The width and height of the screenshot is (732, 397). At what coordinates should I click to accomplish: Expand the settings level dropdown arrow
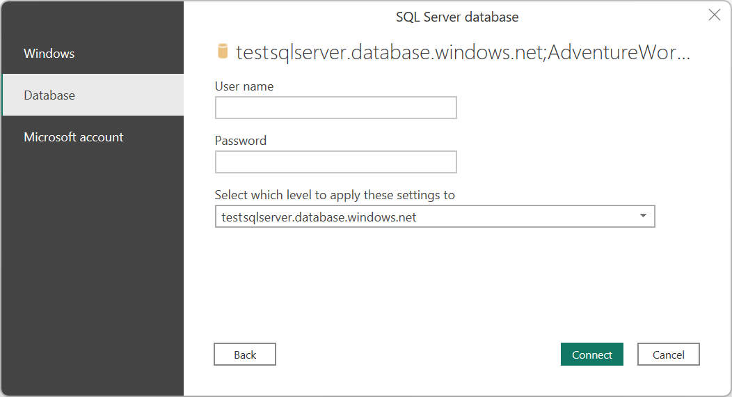click(643, 217)
